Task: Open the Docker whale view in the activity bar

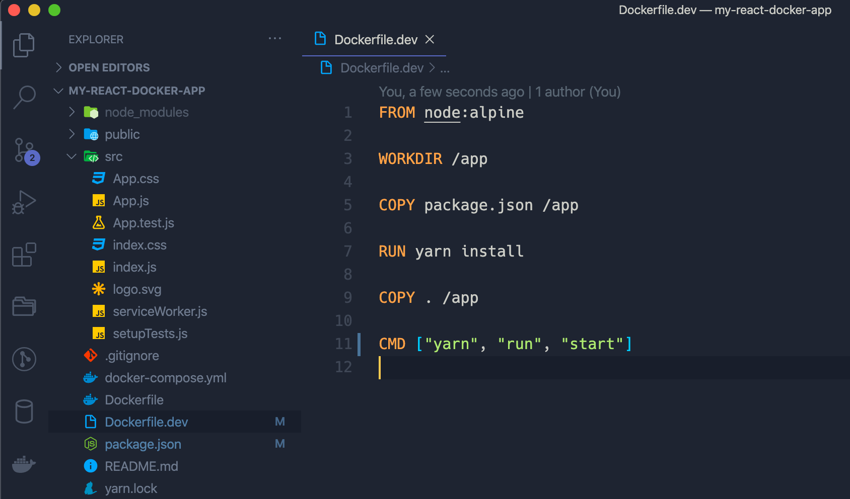Action: tap(24, 464)
